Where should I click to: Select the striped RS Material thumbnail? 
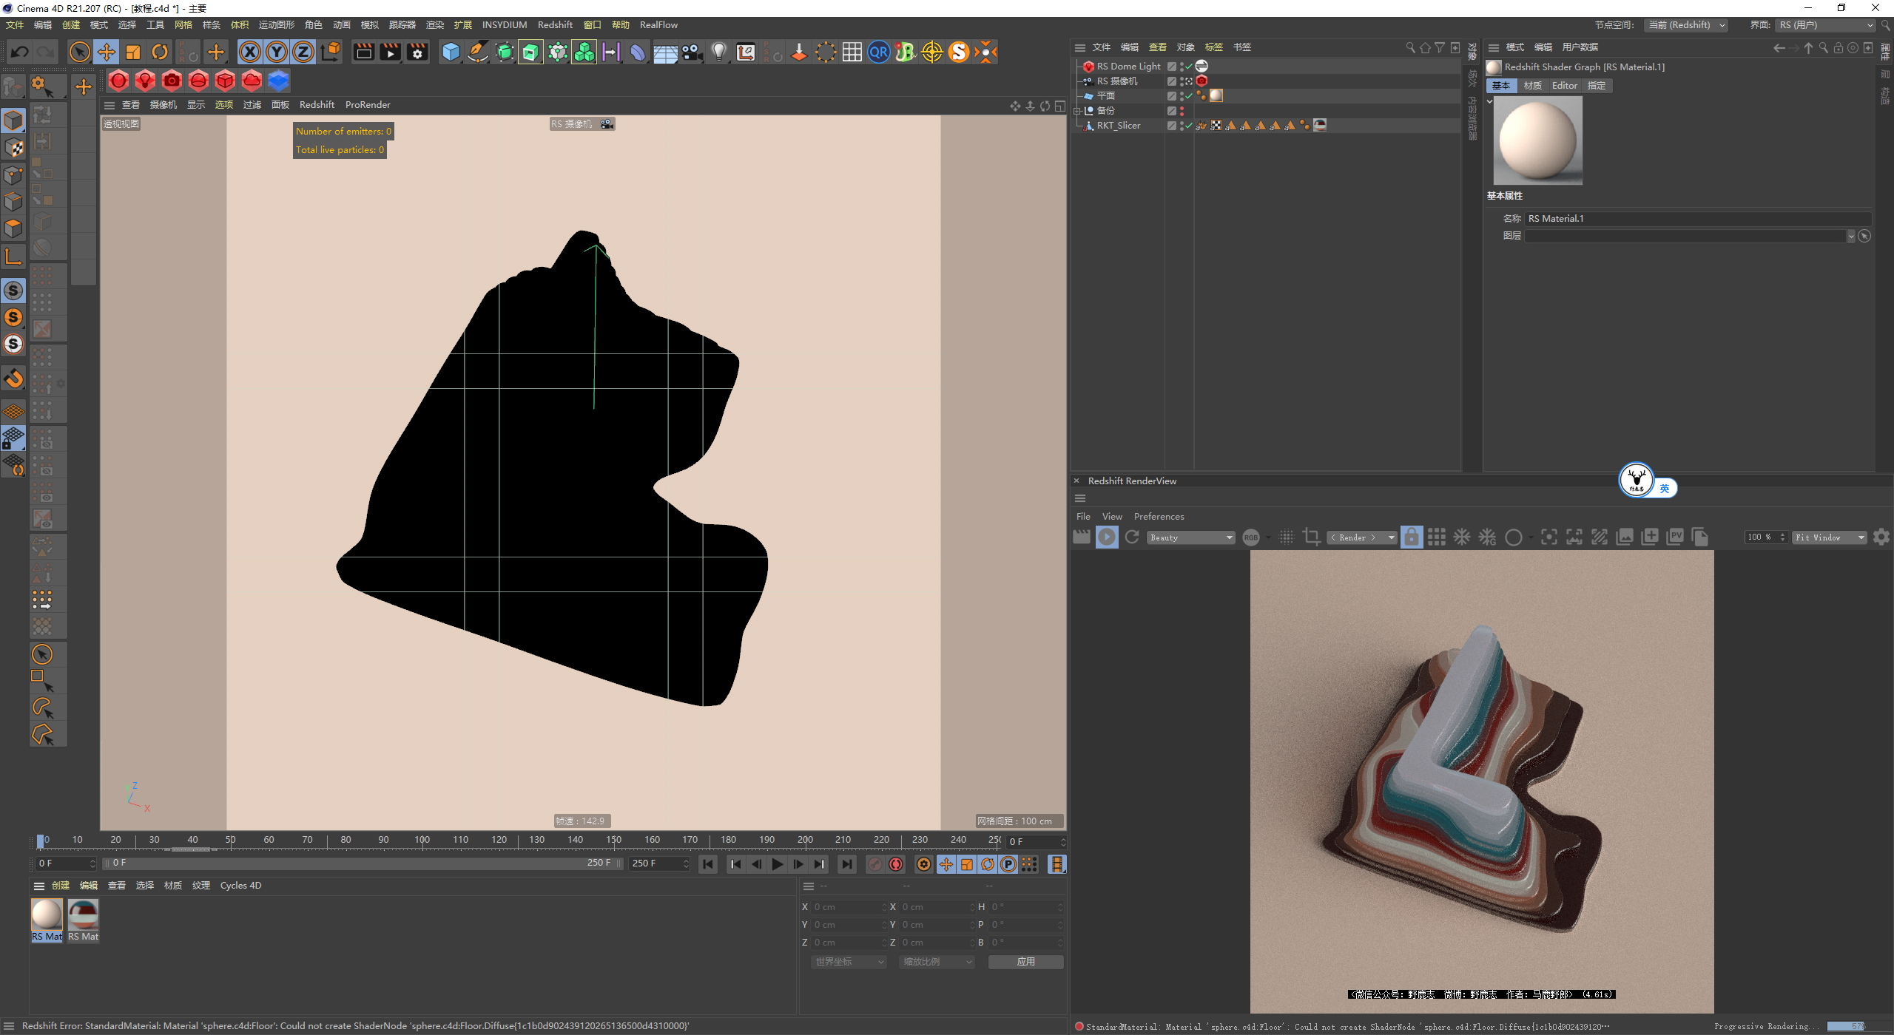pos(83,915)
